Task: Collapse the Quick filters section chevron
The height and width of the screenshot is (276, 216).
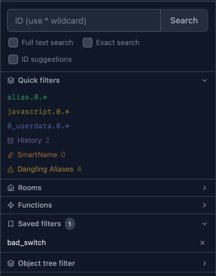Action: (x=205, y=80)
